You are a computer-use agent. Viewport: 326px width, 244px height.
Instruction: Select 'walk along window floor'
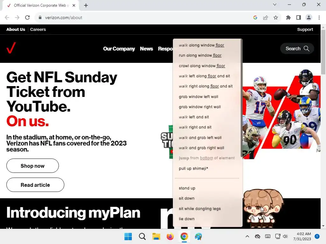(201, 45)
